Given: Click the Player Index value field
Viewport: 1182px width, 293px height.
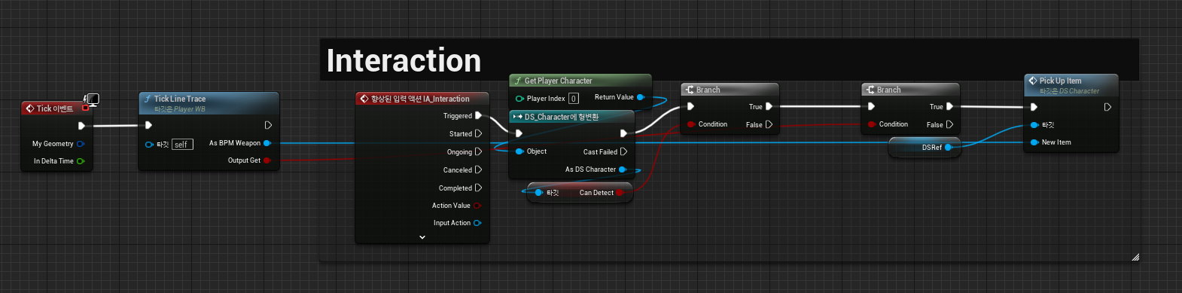Looking at the screenshot, I should [x=574, y=99].
